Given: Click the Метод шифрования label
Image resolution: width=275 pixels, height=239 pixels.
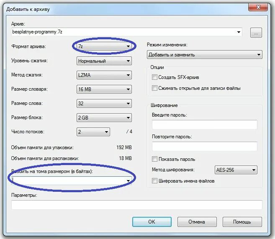Looking at the screenshot, I should [173, 170].
